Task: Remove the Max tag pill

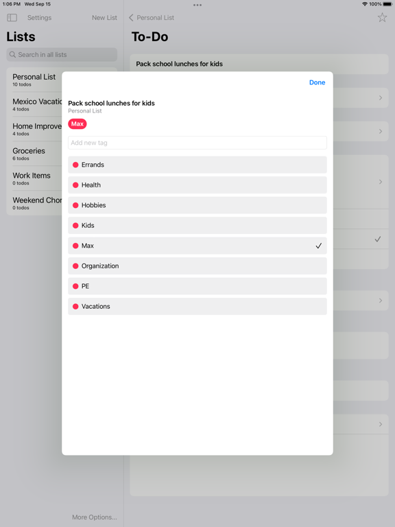Action: click(x=77, y=124)
